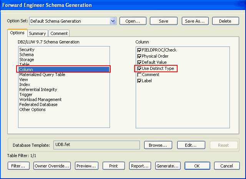The image size is (246, 179).
Task: Choose Referential Integrity in the list
Action: click(38, 89)
